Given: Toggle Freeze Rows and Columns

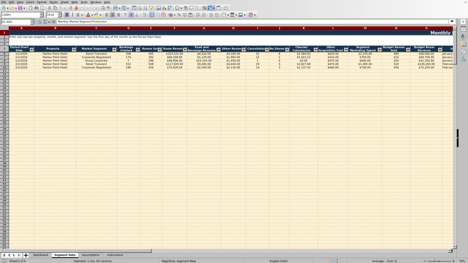Looking at the screenshot, I should (x=210, y=8).
